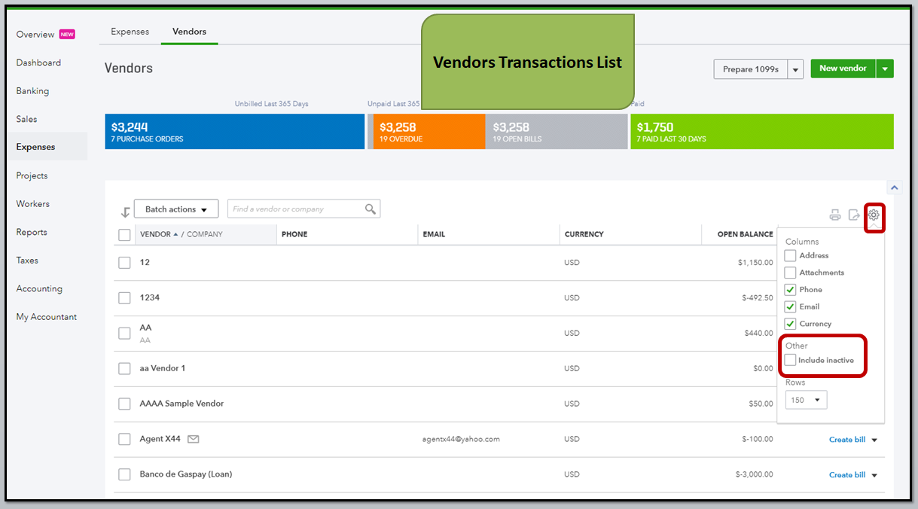Toggle the Address column checkbox
Screen dimensions: 918x509
[x=790, y=255]
